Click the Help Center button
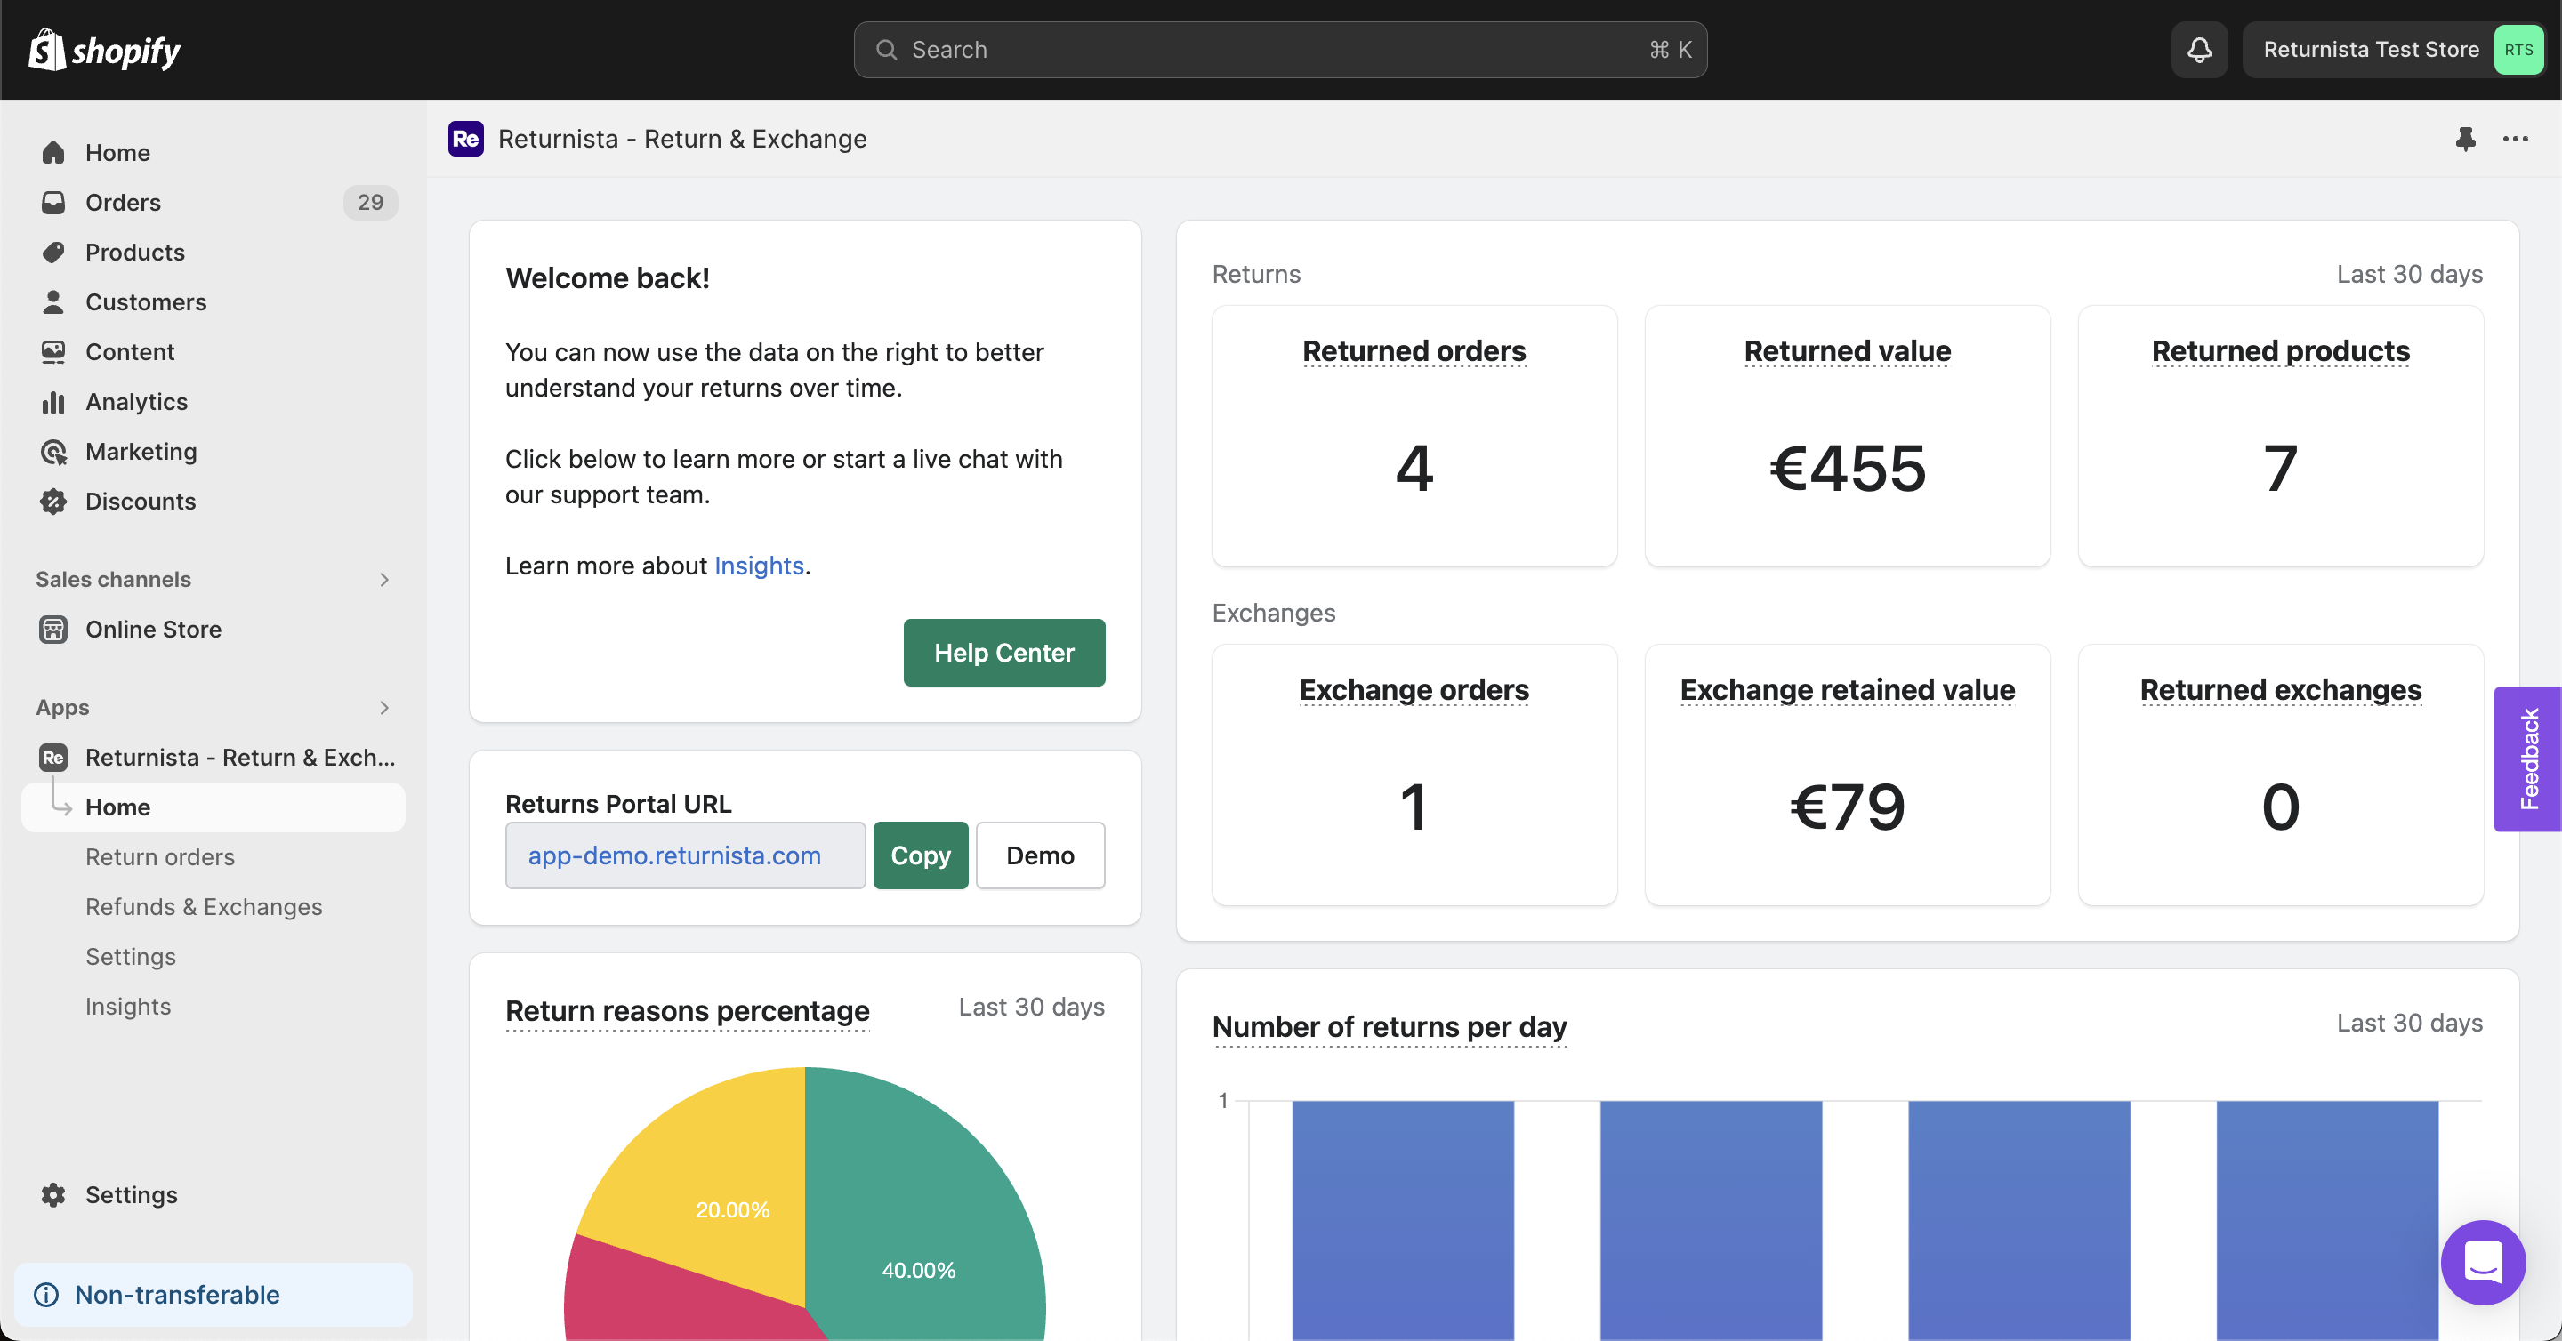2562x1341 pixels. tap(1005, 652)
